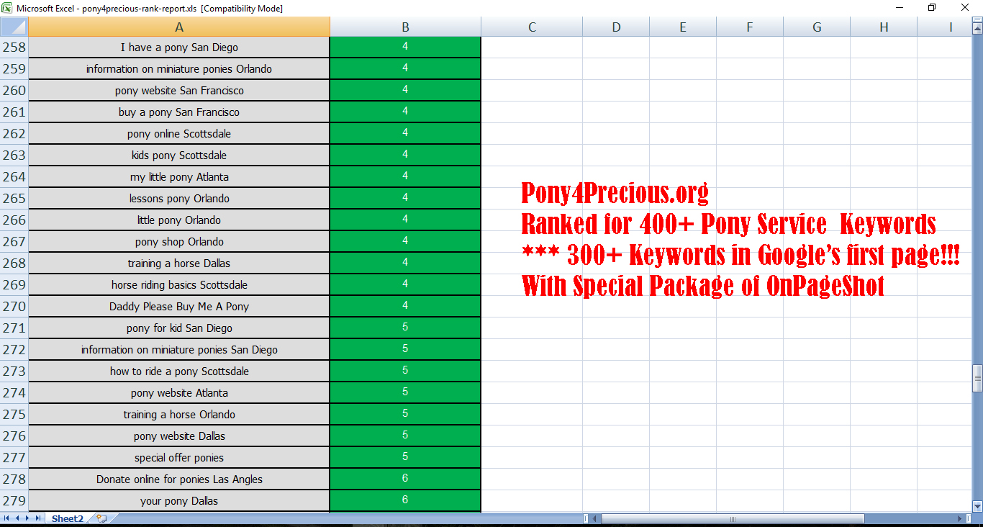Click the Select All corner button
This screenshot has width=983, height=527.
(14, 27)
